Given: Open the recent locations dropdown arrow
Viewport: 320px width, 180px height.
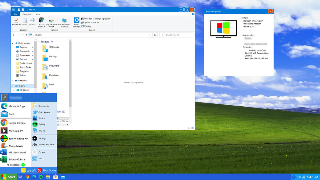Looking at the screenshot, I should 23,35.
